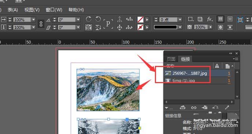Click the rotate 90° clockwise icon
Image resolution: width=252 pixels, height=134 pixels.
pos(89,19)
